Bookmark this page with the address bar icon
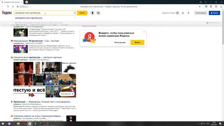Screen dimensions: 224x126 click(200, 7)
